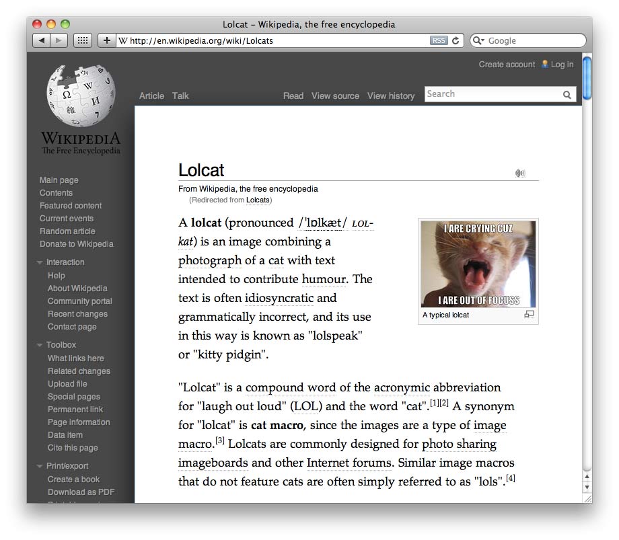Open the Random article link
619x540 pixels.
pos(67,231)
